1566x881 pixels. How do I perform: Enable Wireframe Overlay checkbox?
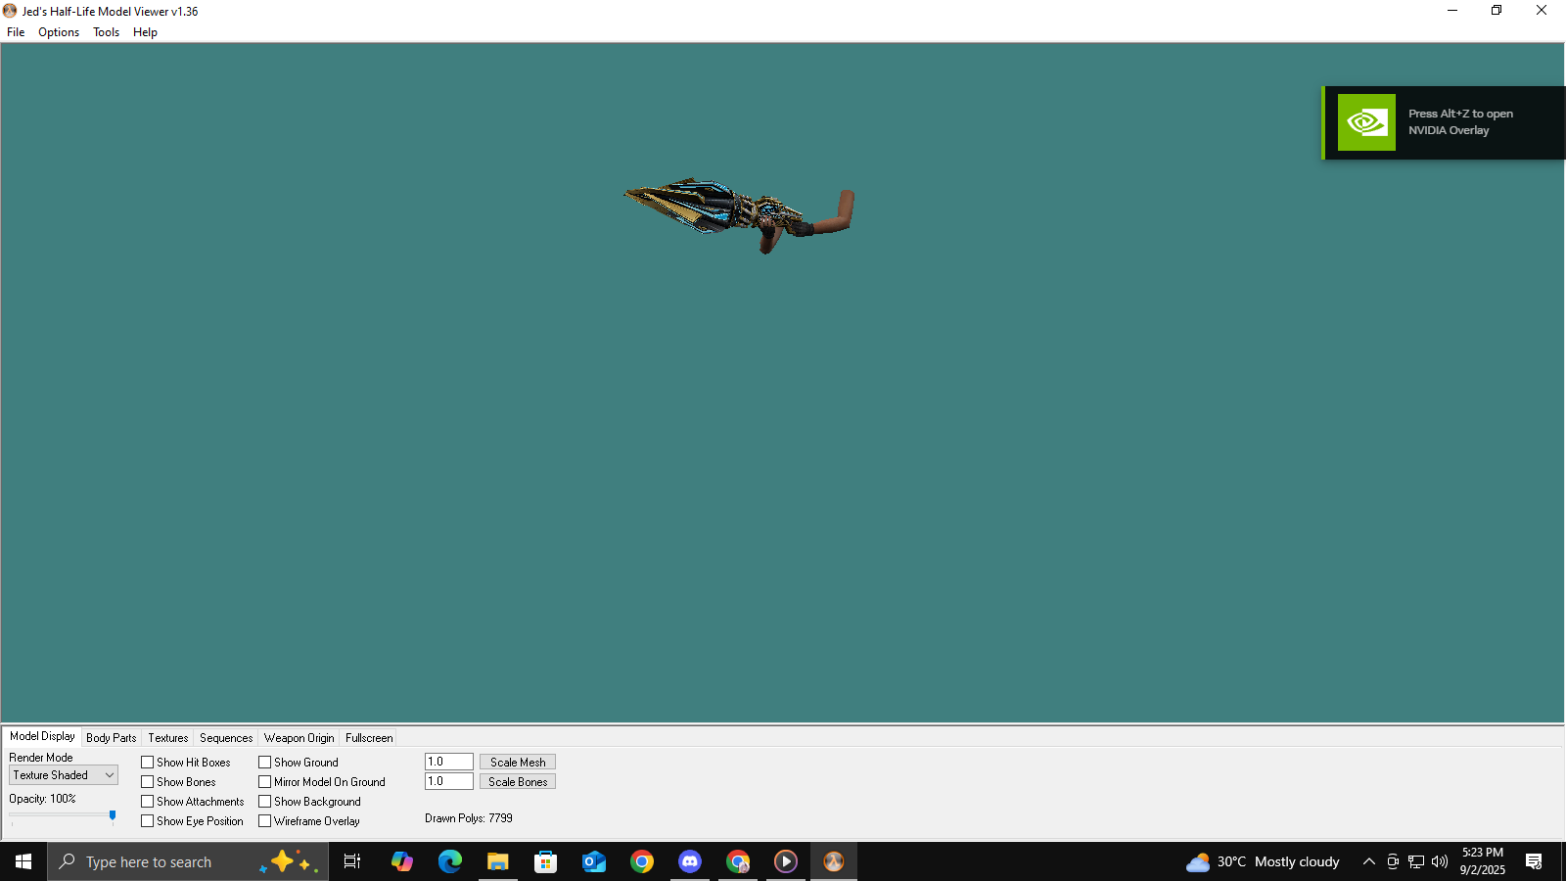(265, 821)
